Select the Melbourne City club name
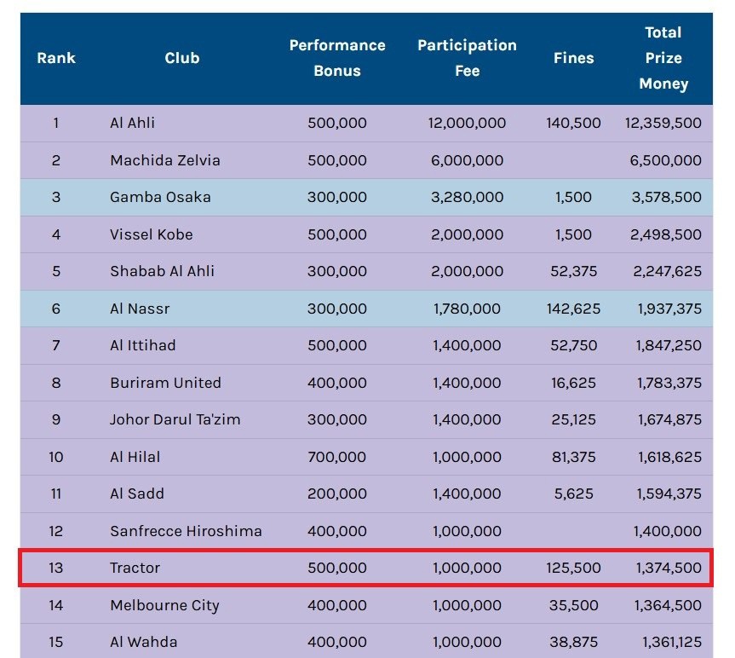The width and height of the screenshot is (735, 658). tap(164, 605)
